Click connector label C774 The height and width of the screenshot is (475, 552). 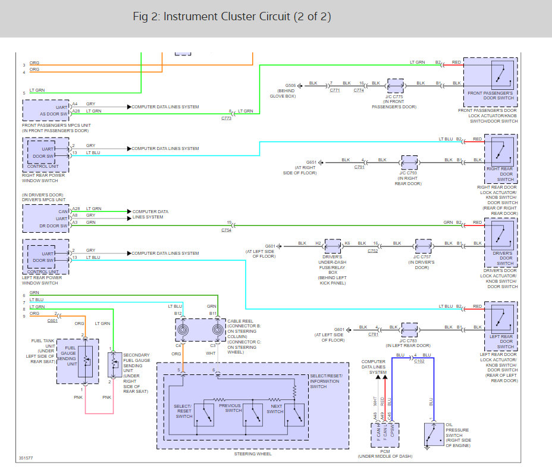click(x=359, y=90)
